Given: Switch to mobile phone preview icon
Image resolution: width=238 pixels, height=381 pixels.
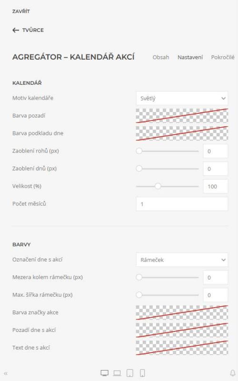Looking at the screenshot, I should coord(142,373).
